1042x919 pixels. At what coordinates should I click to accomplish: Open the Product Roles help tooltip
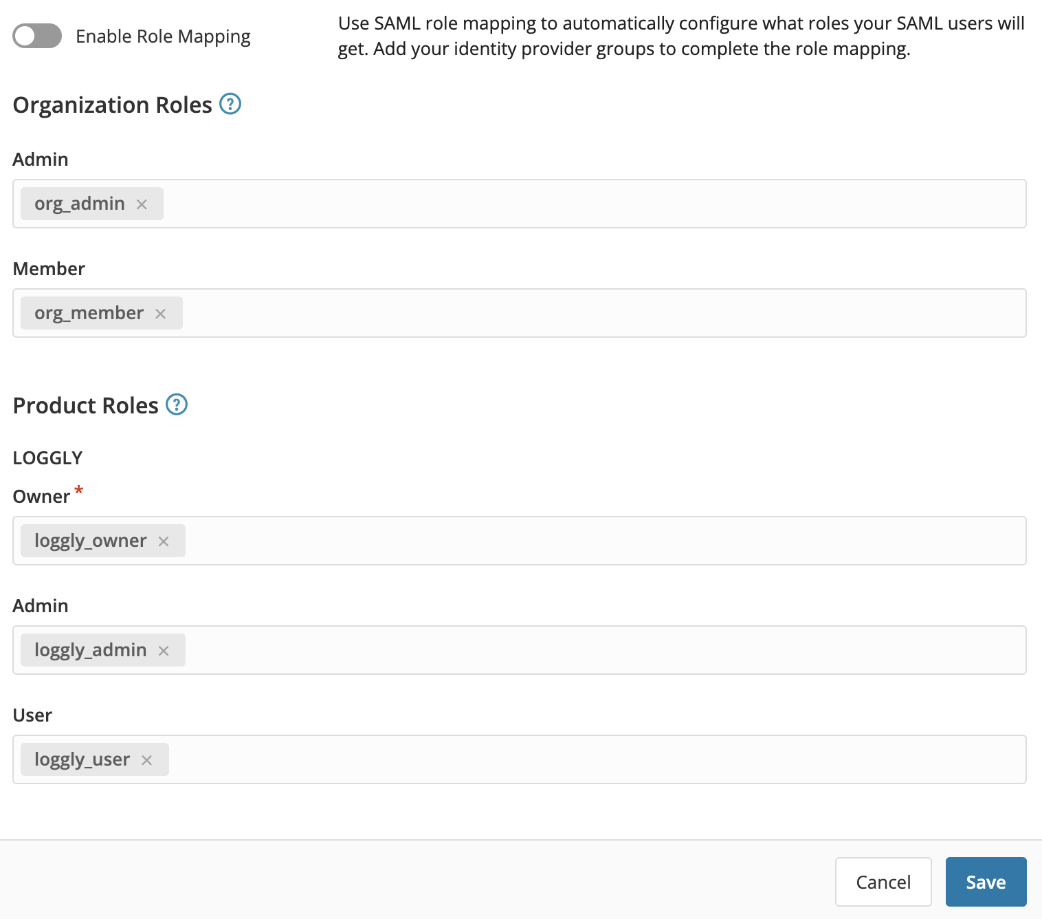pos(177,404)
